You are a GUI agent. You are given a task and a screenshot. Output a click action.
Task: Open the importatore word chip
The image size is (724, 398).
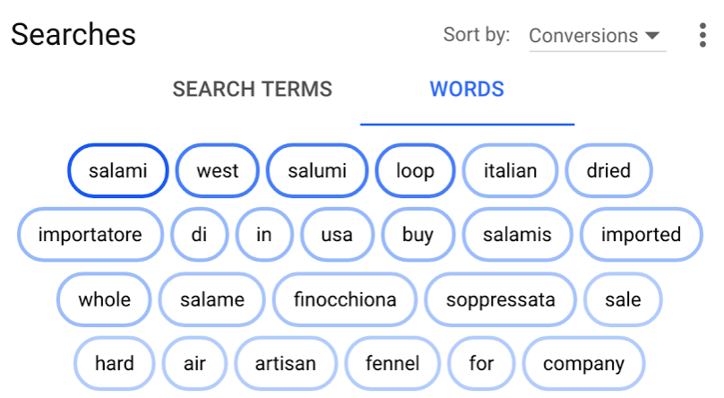pyautogui.click(x=90, y=235)
